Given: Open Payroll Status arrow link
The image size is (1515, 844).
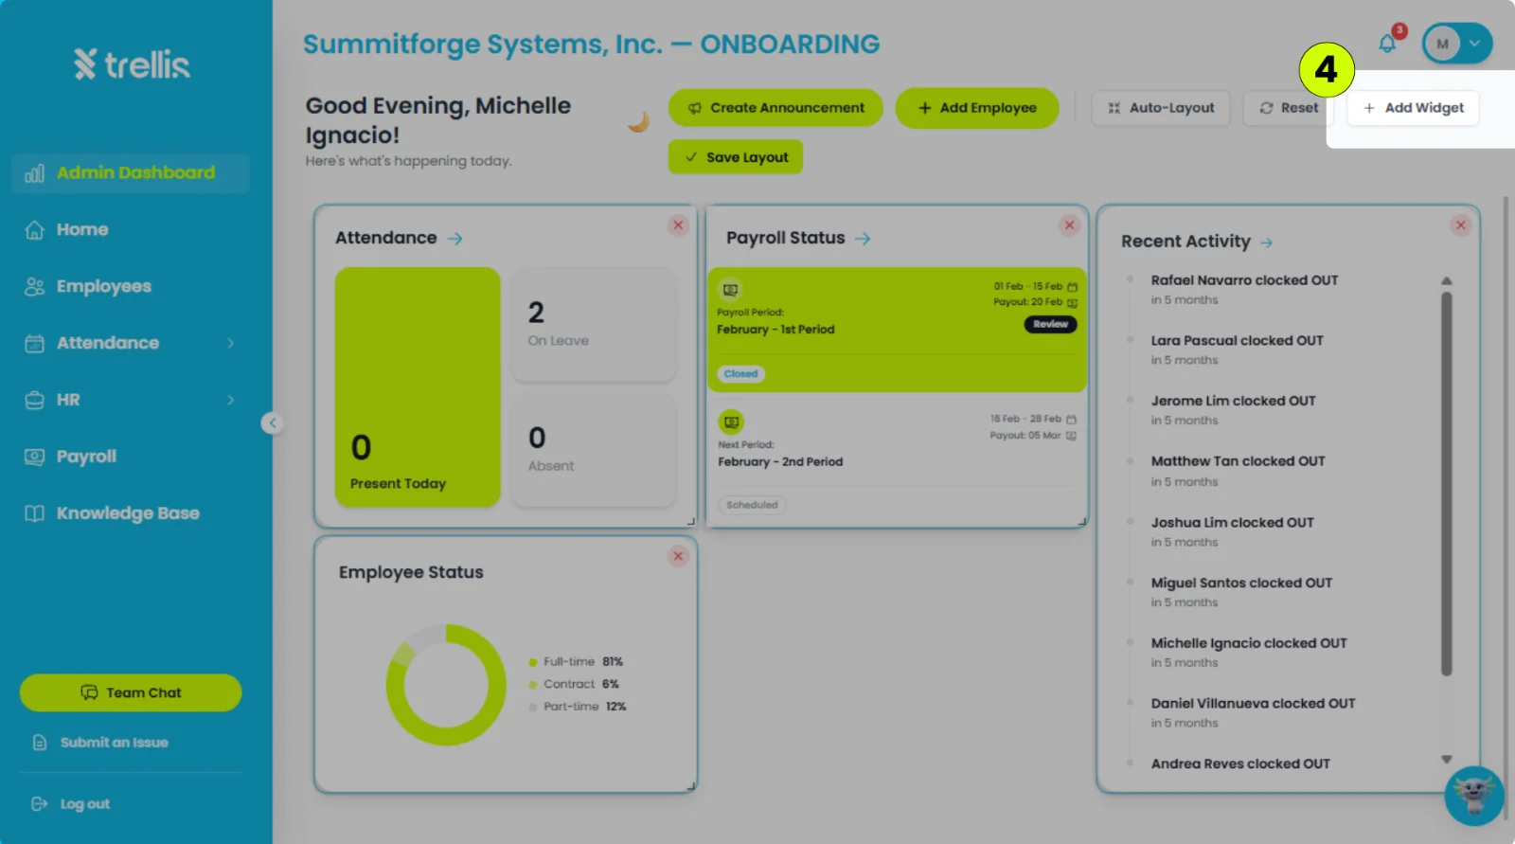Looking at the screenshot, I should coord(862,239).
